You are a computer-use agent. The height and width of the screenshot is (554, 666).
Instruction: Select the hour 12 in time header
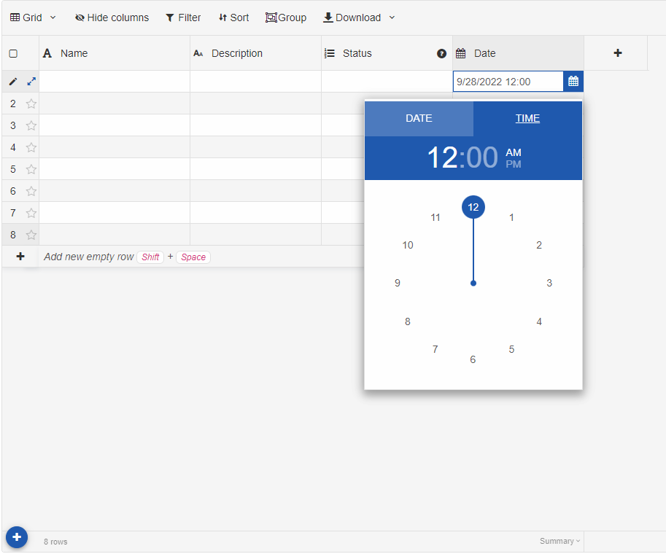click(442, 157)
